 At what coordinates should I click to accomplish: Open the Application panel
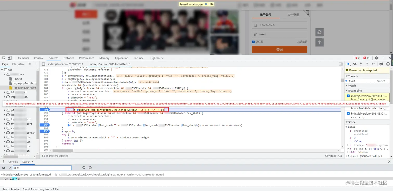[x=121, y=58]
